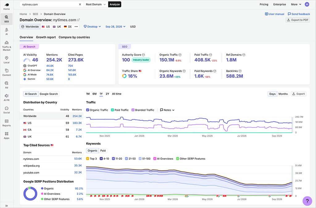Toggle the 11-20 keywords checkbox
The image size is (316, 208).
(x=114, y=159)
